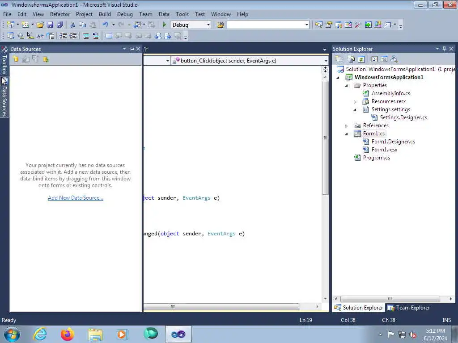The width and height of the screenshot is (458, 343).
Task: Switch to the Team Explorer tab
Action: (409, 308)
